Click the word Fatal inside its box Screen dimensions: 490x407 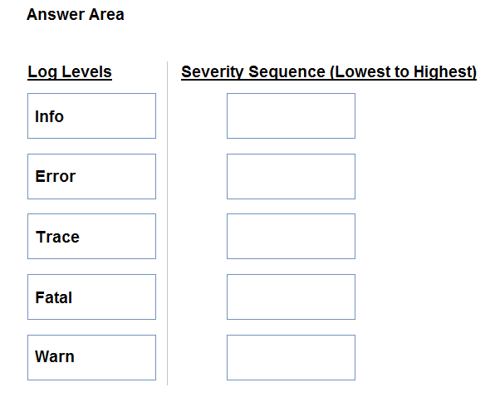tap(54, 297)
